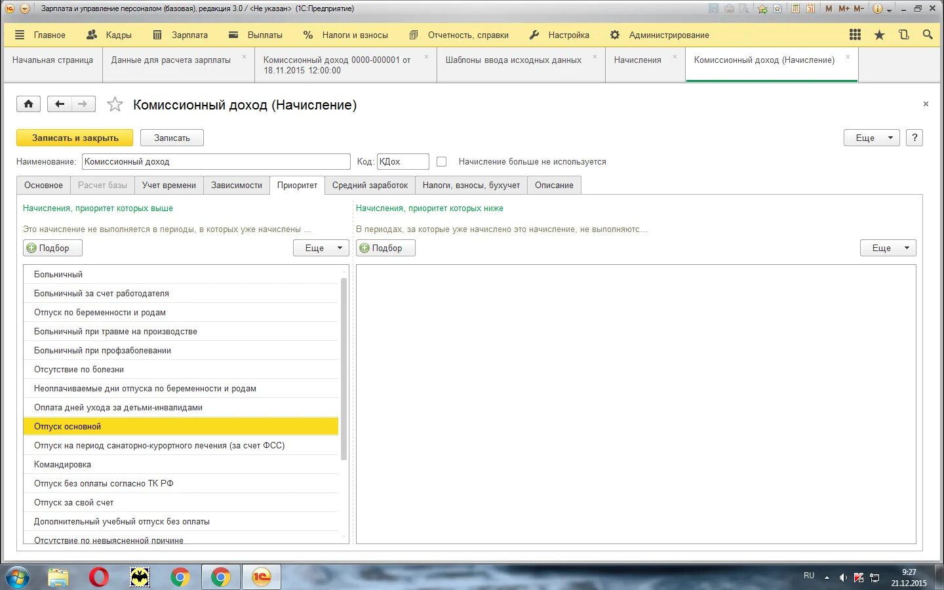Switch to the Средний заработок tab
The width and height of the screenshot is (944, 590).
coord(370,185)
